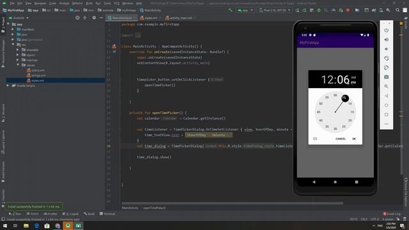Image resolution: width=409 pixels, height=230 pixels.
Task: Open the AVD Manager phone icon
Action: (x=381, y=10)
